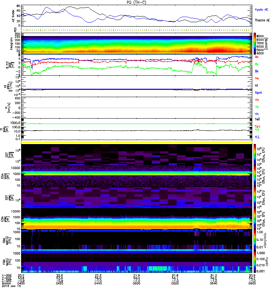Click the Z-GSE row label
Viewport: 273px width, 291px height.
(7, 280)
